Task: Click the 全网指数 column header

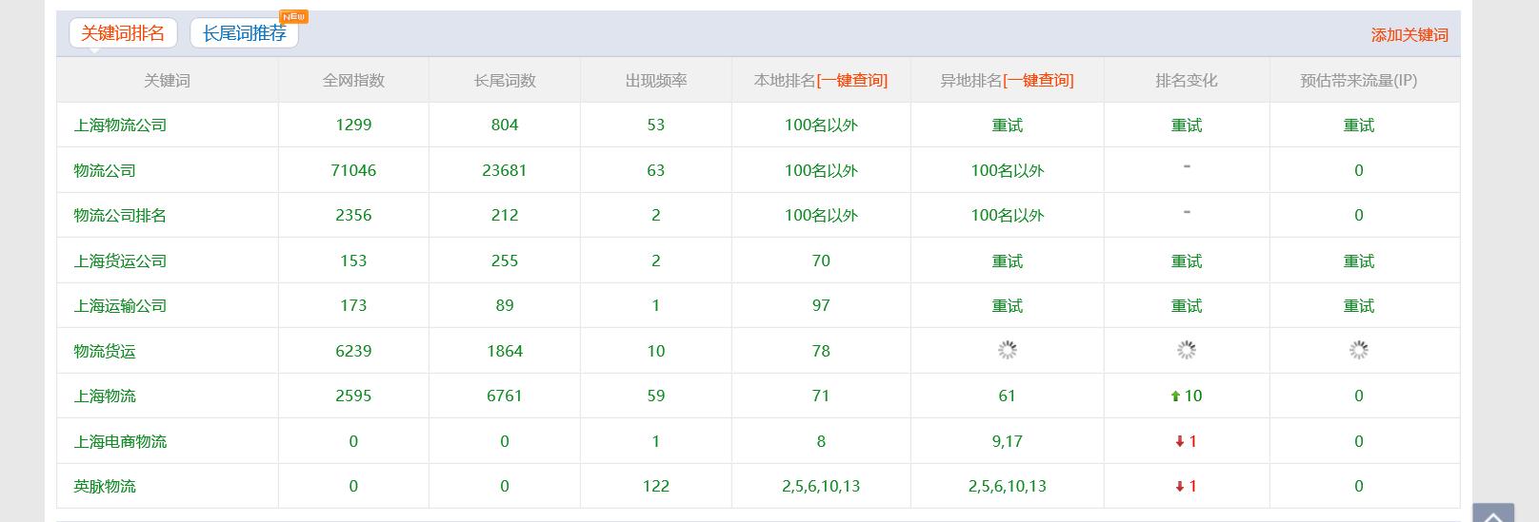Action: 353,81
